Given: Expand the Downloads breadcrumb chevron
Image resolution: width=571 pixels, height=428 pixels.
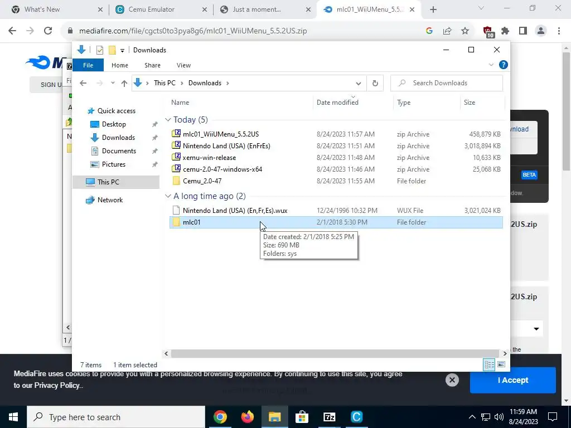Looking at the screenshot, I should coord(228,84).
